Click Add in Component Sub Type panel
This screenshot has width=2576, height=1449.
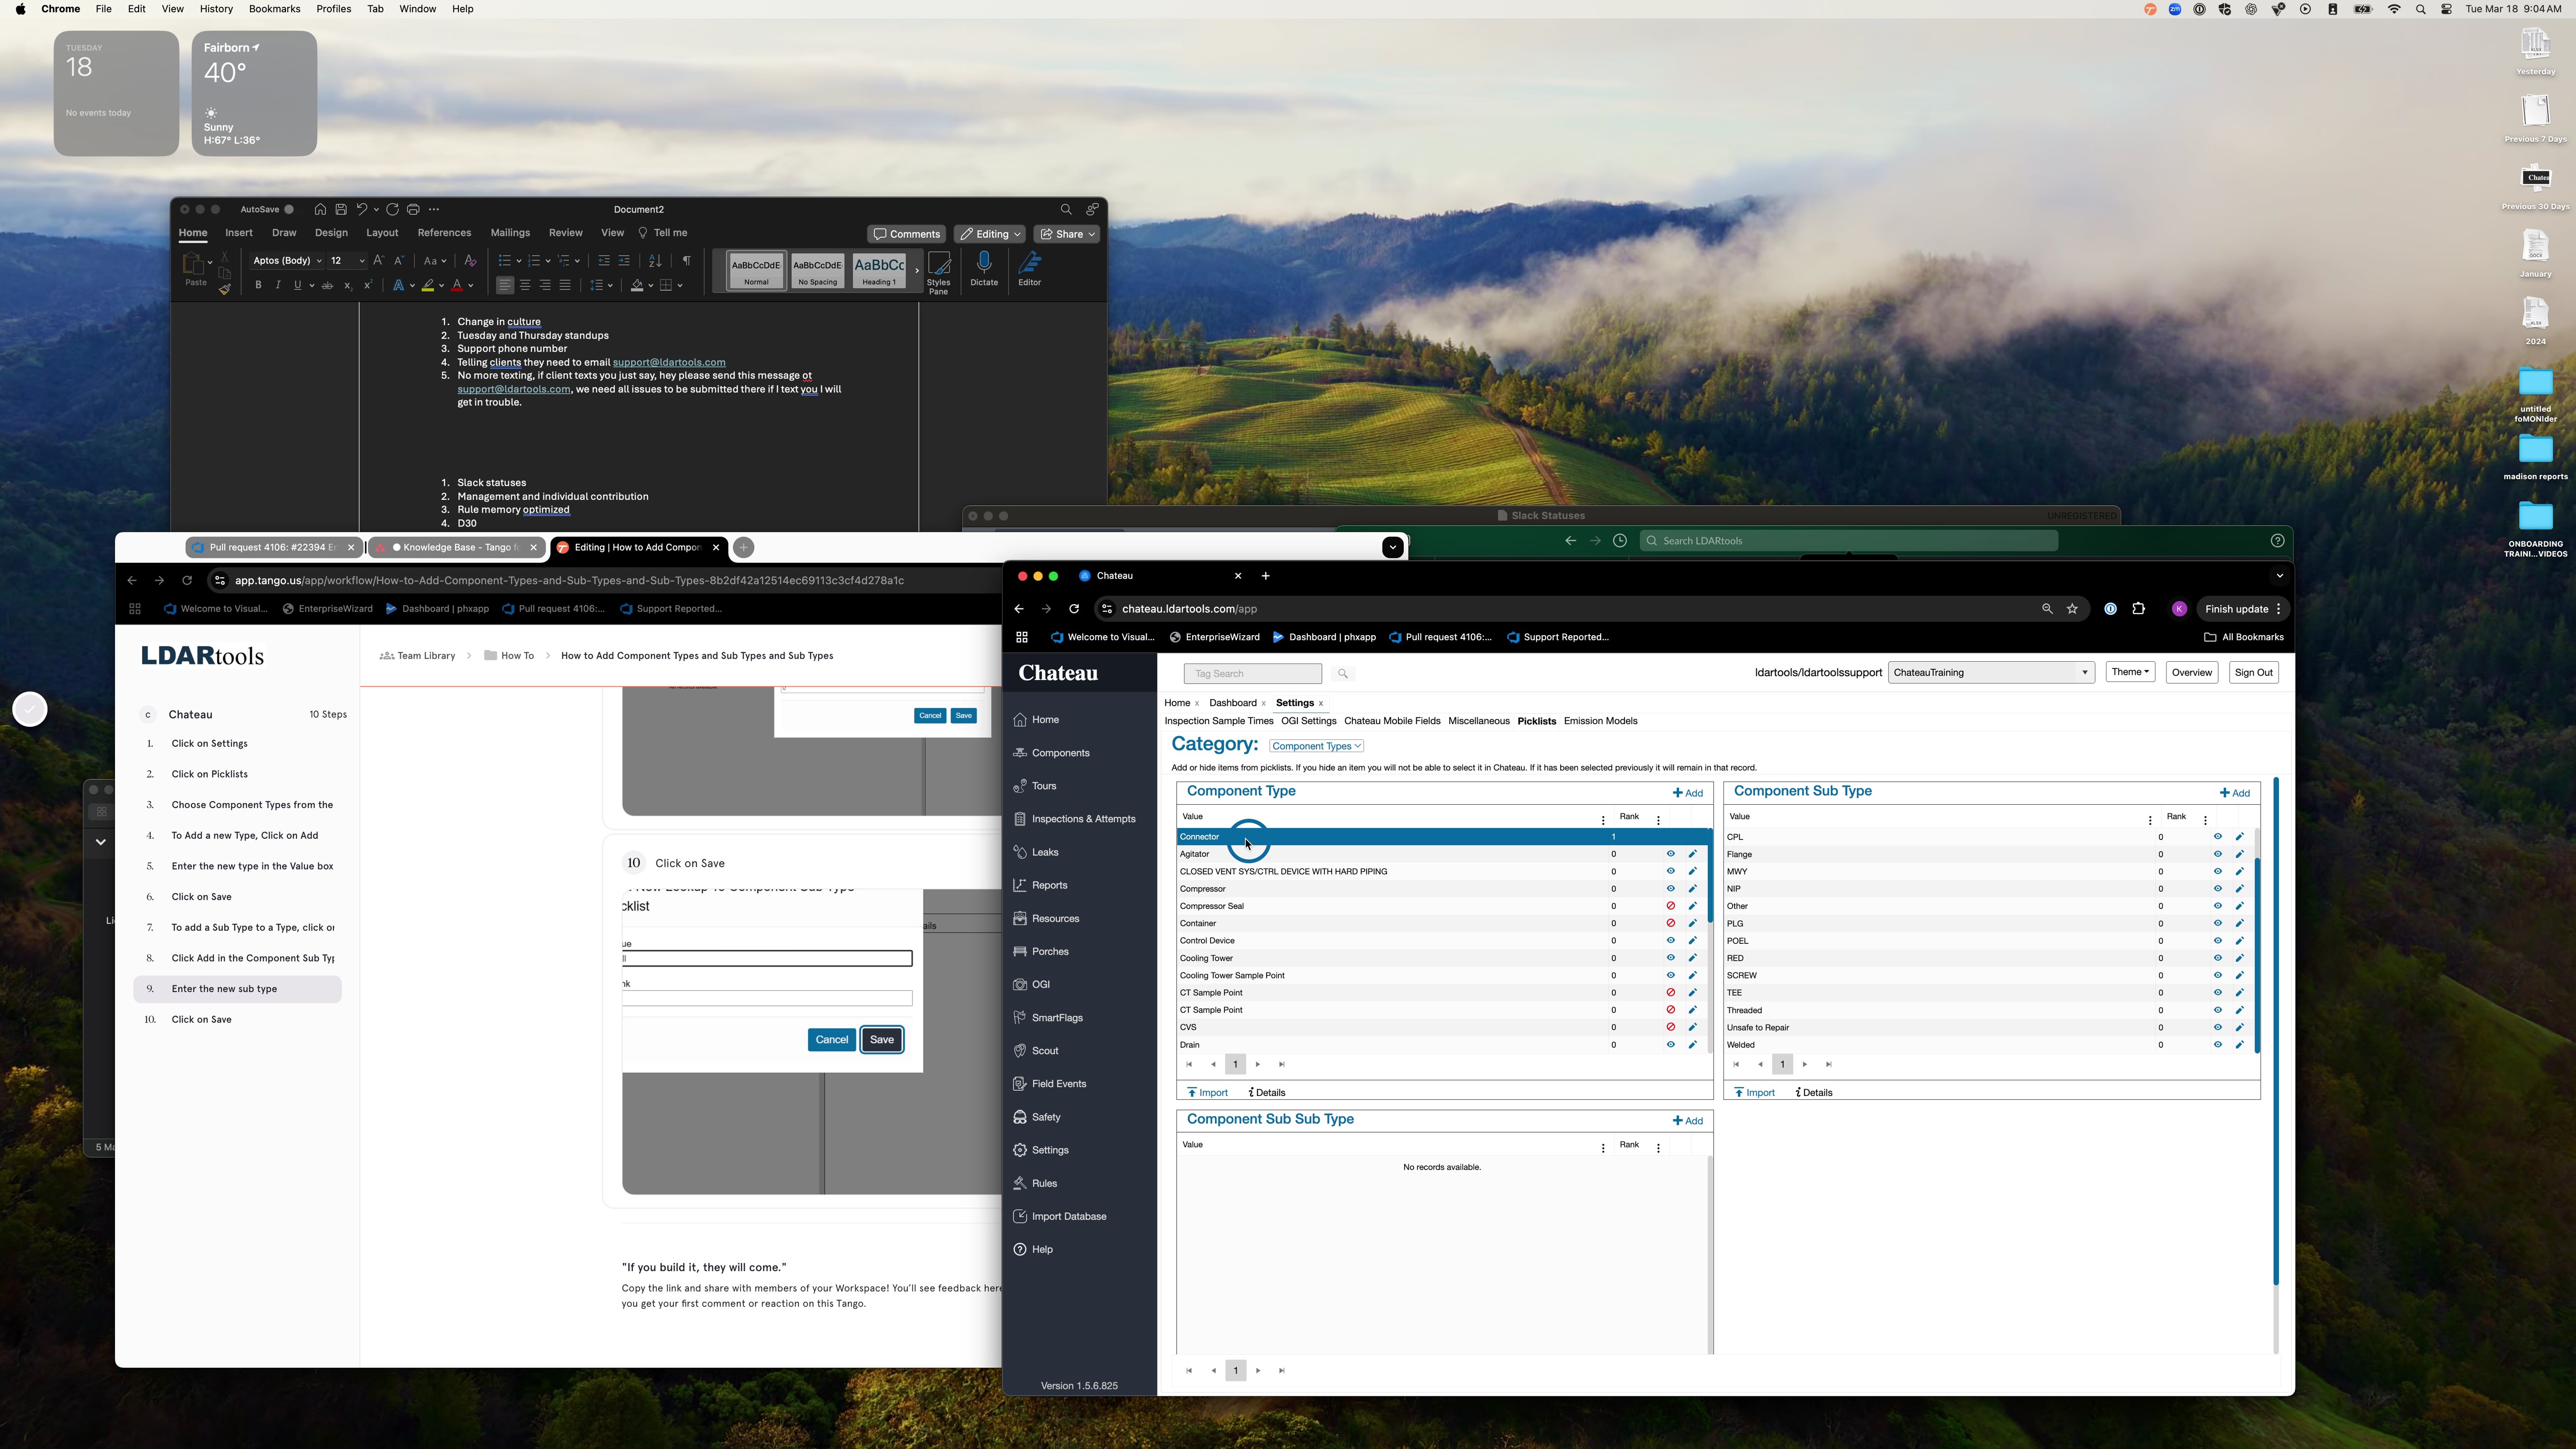pos(2234,793)
